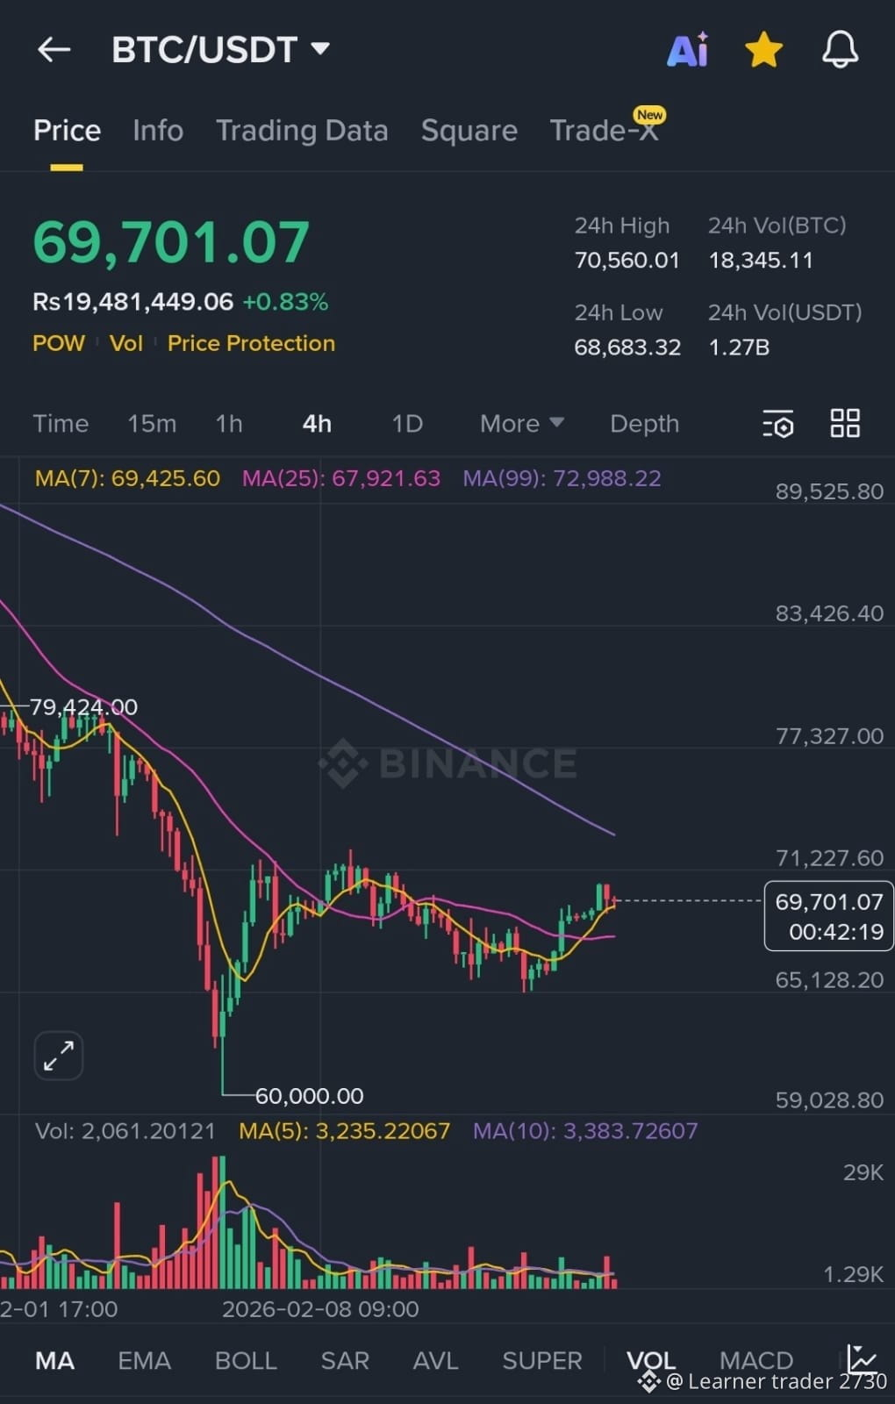Toggle the AVL indicator
Image resolution: width=895 pixels, height=1404 pixels.
(x=435, y=1360)
